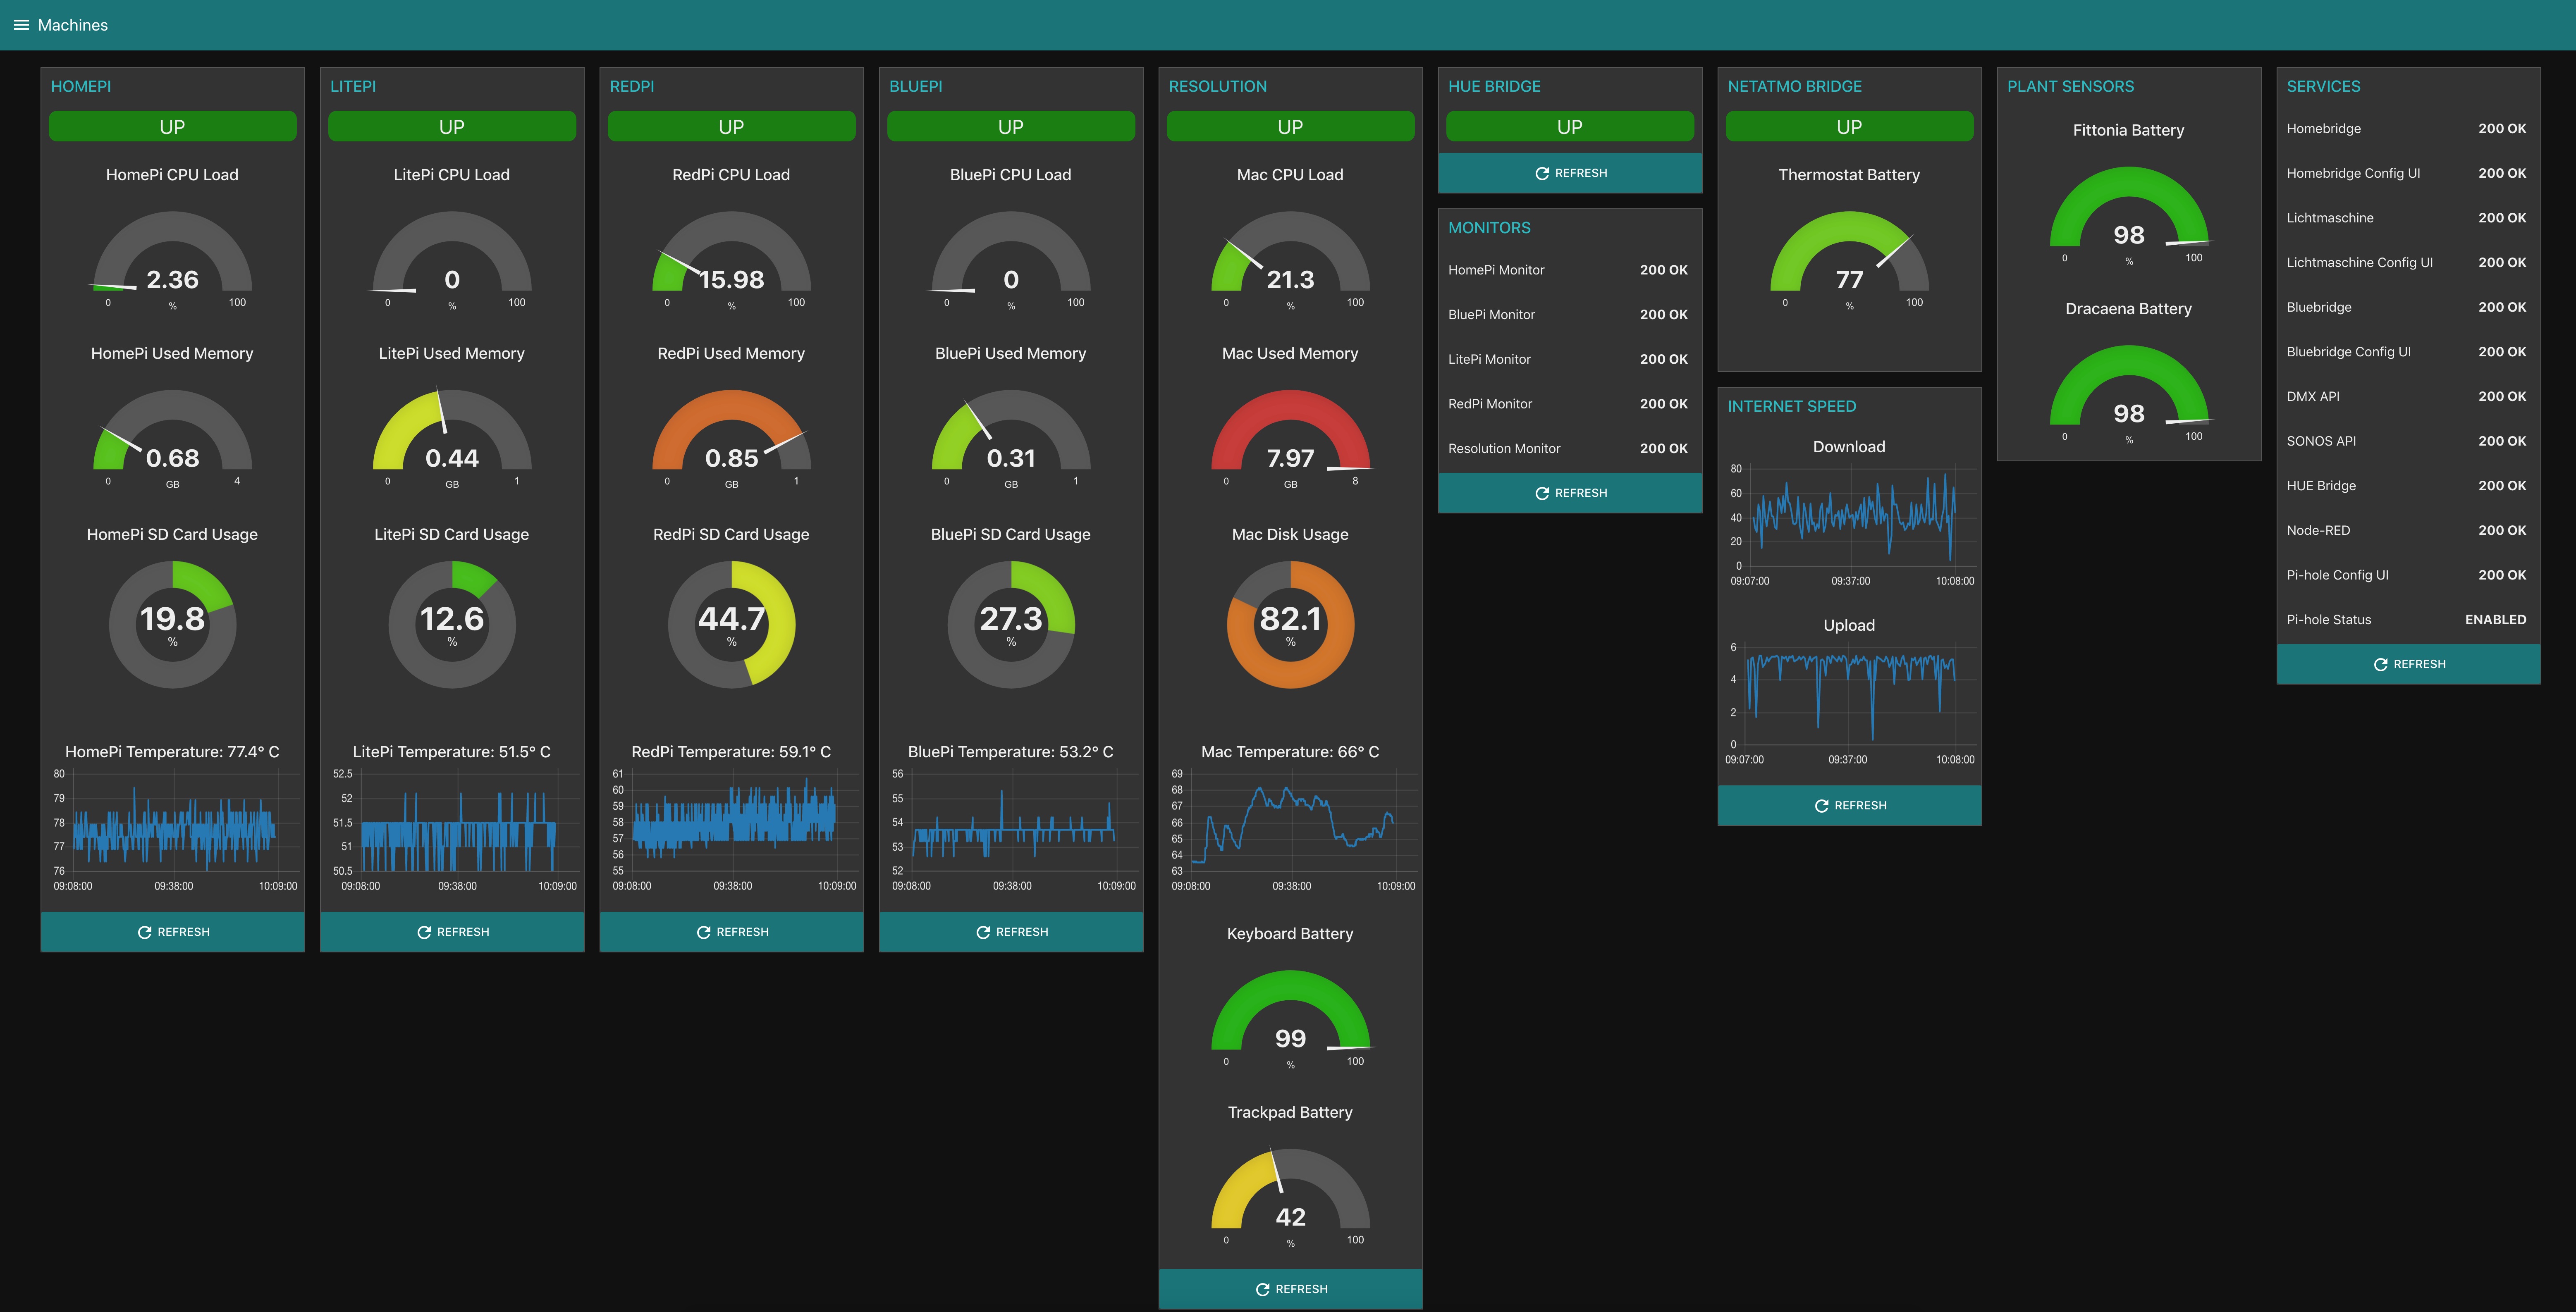Click the RedPi panel refresh icon
The width and height of the screenshot is (2576, 1312).
click(x=704, y=932)
